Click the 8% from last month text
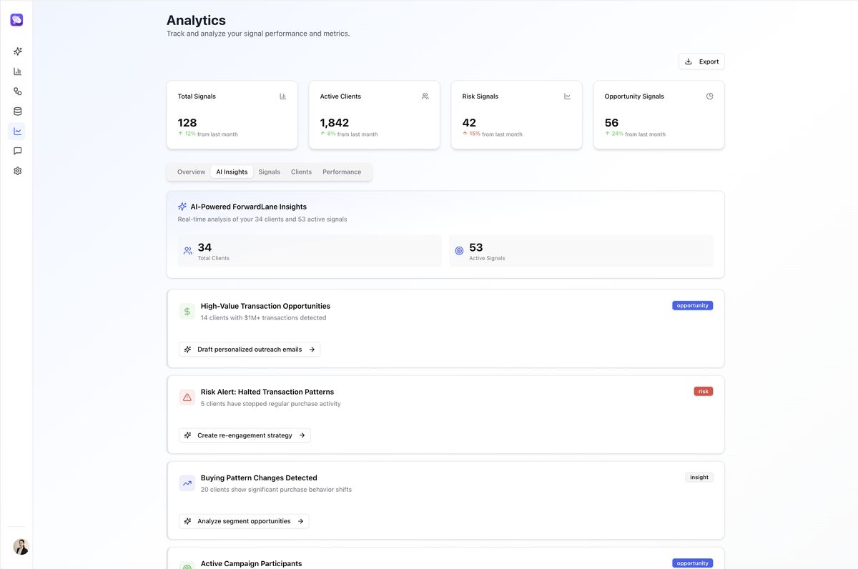Viewport: 858px width, 569px height. [349, 134]
